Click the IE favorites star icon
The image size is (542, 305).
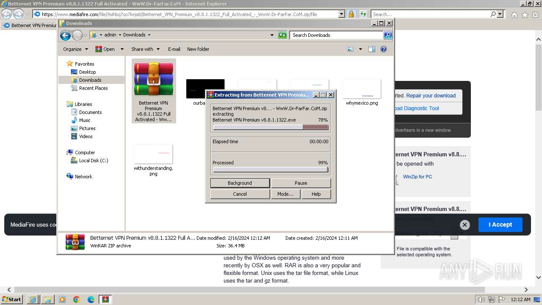point(525,15)
